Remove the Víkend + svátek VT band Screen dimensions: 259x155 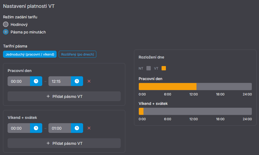(x=89, y=128)
